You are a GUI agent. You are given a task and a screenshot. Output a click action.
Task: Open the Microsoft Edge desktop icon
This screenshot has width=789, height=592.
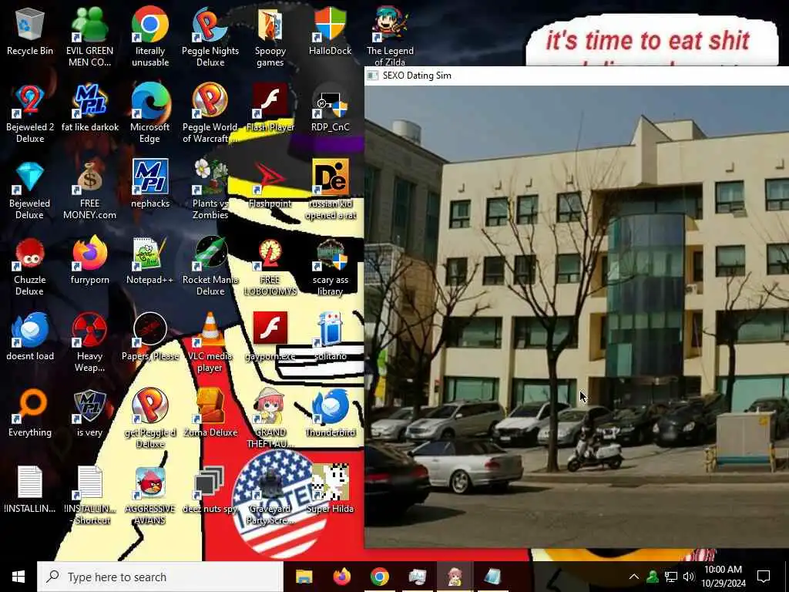point(150,113)
